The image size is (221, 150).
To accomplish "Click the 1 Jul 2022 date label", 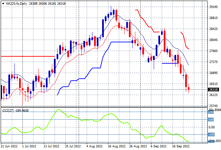I will 29,146.
